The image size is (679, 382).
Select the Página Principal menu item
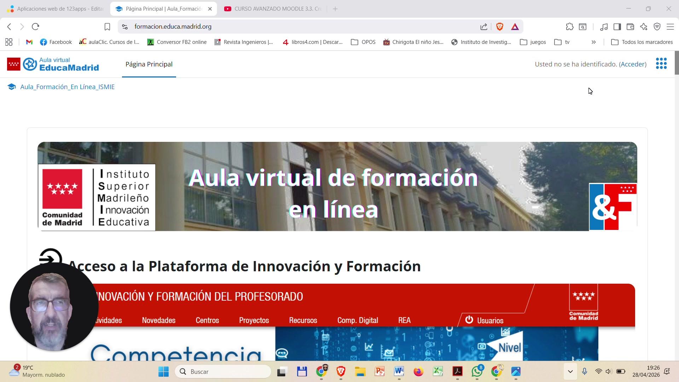149,64
